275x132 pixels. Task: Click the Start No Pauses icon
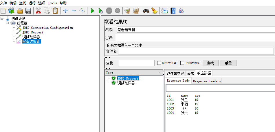(x=100, y=11)
